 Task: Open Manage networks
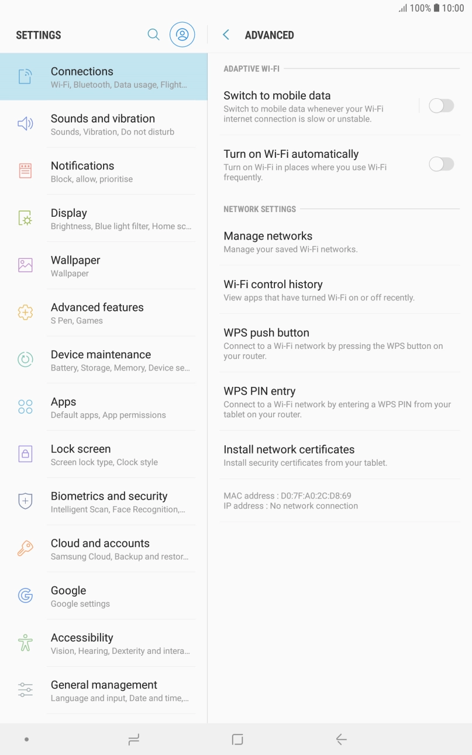coord(339,242)
